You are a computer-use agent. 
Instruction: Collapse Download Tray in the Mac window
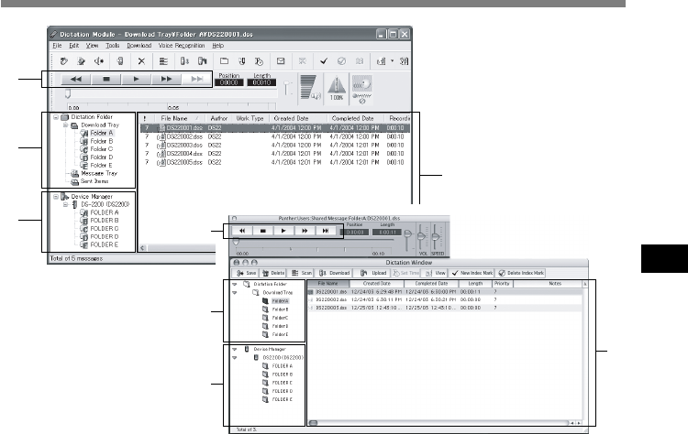tap(236, 291)
